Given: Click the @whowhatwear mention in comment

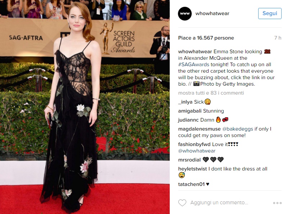Looking at the screenshot, I should (197, 151).
